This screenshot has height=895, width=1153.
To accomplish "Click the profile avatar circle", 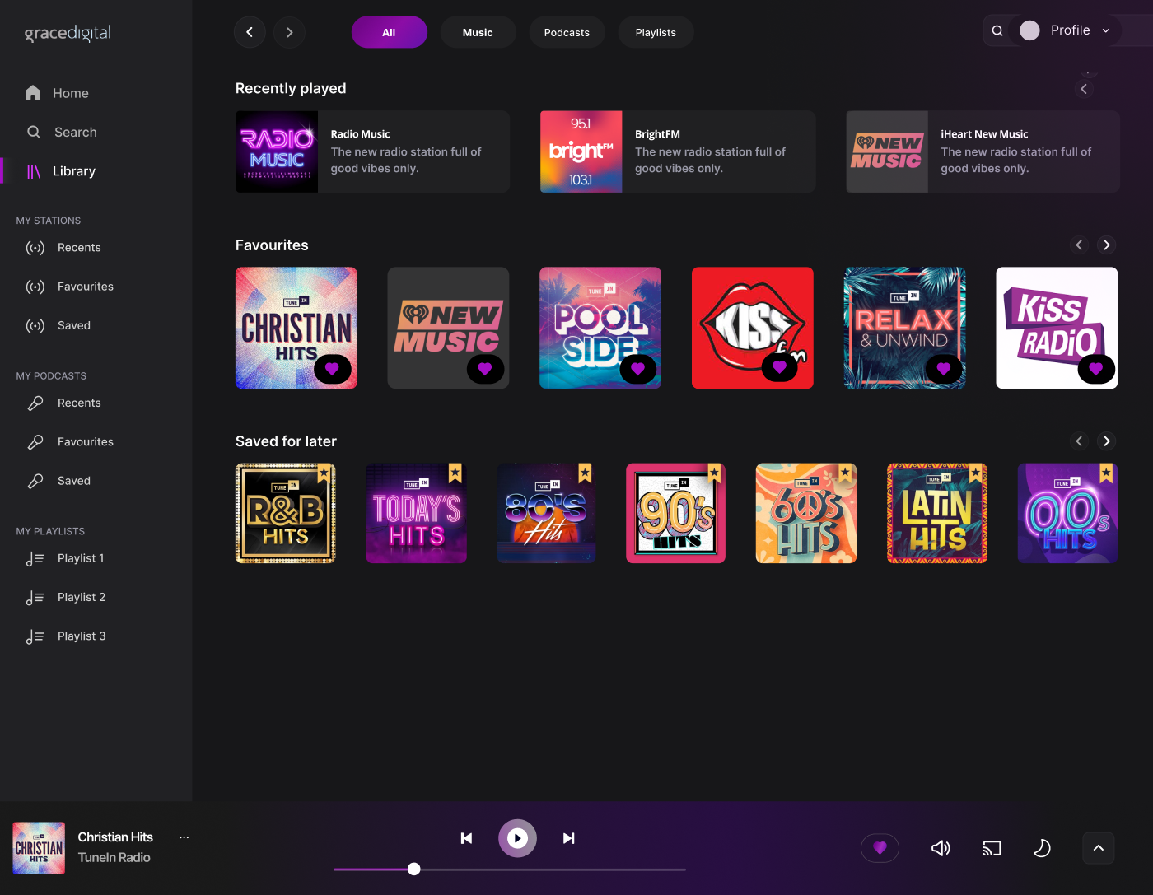I will click(x=1029, y=30).
